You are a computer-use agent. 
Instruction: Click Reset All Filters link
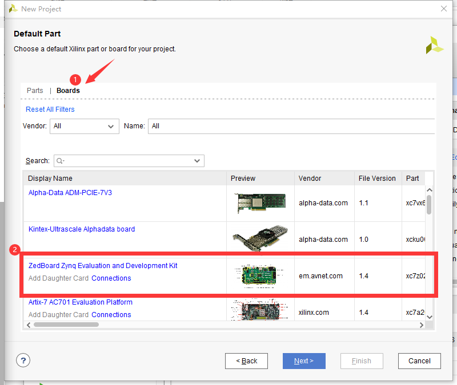click(50, 110)
